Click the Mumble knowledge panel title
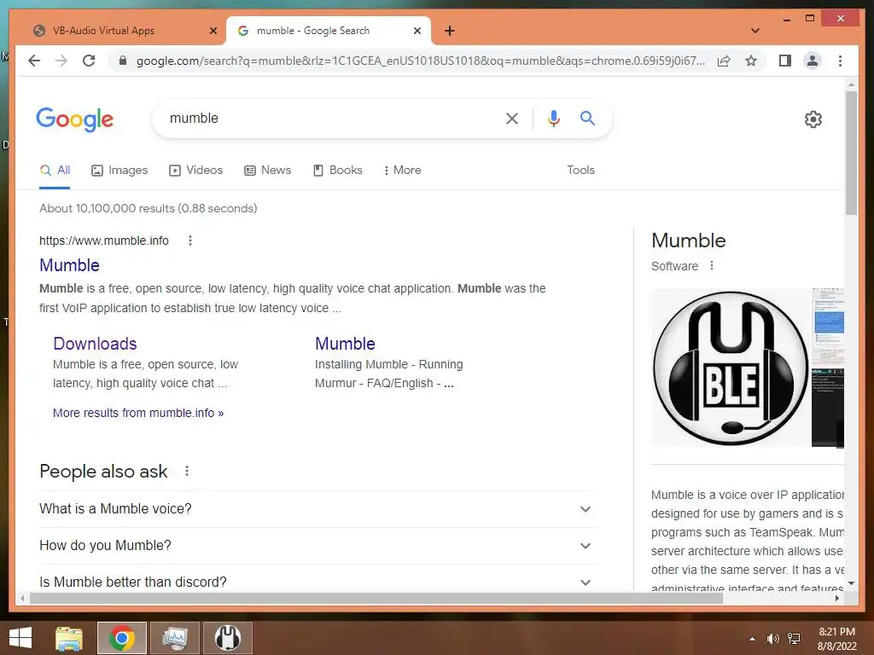Image resolution: width=874 pixels, height=655 pixels. [x=689, y=241]
